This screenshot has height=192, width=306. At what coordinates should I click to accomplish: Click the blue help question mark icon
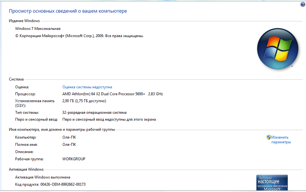tap(303, 4)
